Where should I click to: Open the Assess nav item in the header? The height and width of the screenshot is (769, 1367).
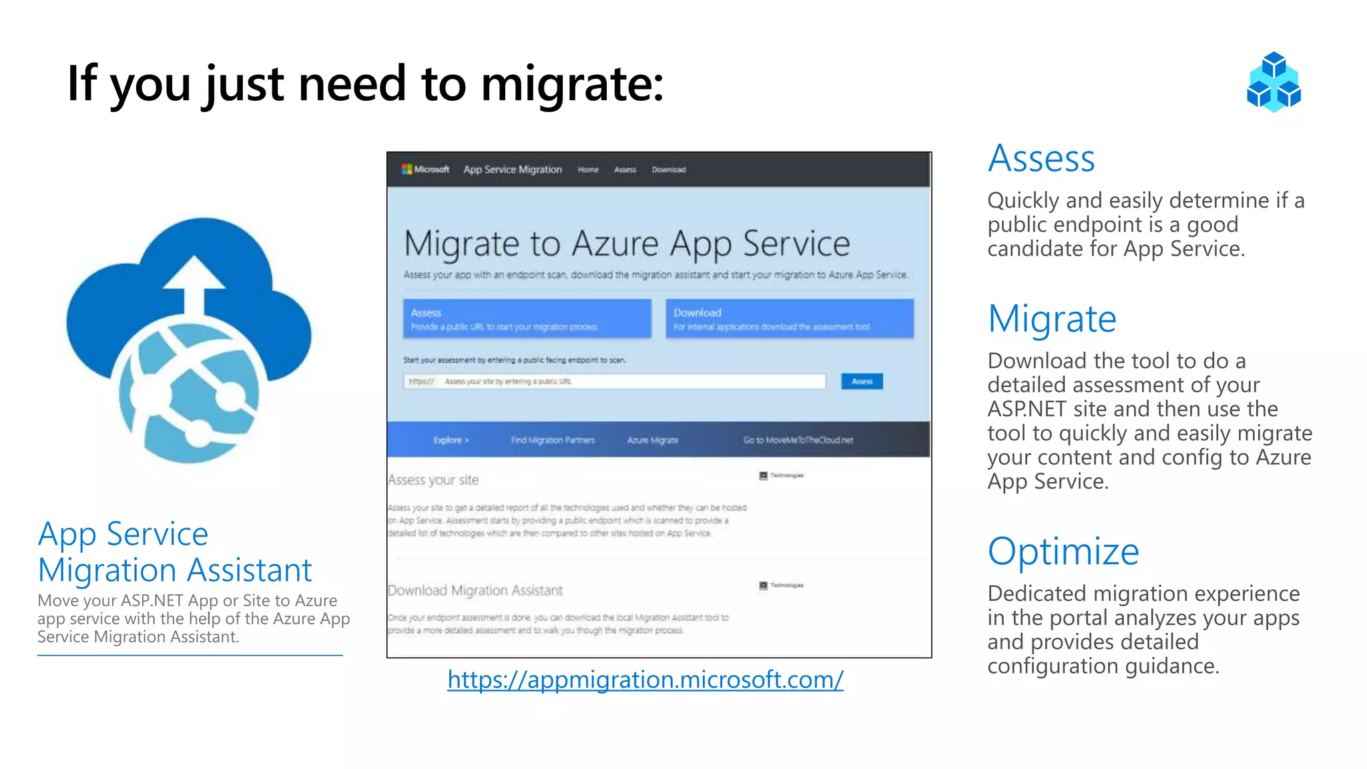point(625,170)
